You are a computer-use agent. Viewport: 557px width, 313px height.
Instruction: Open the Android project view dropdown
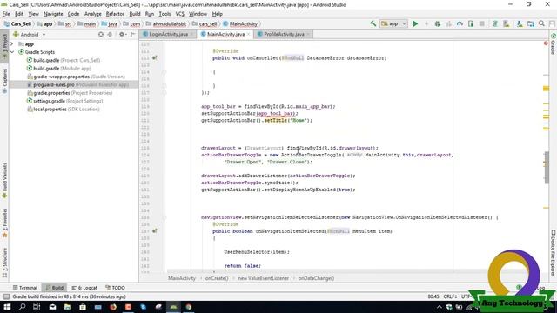pos(29,35)
